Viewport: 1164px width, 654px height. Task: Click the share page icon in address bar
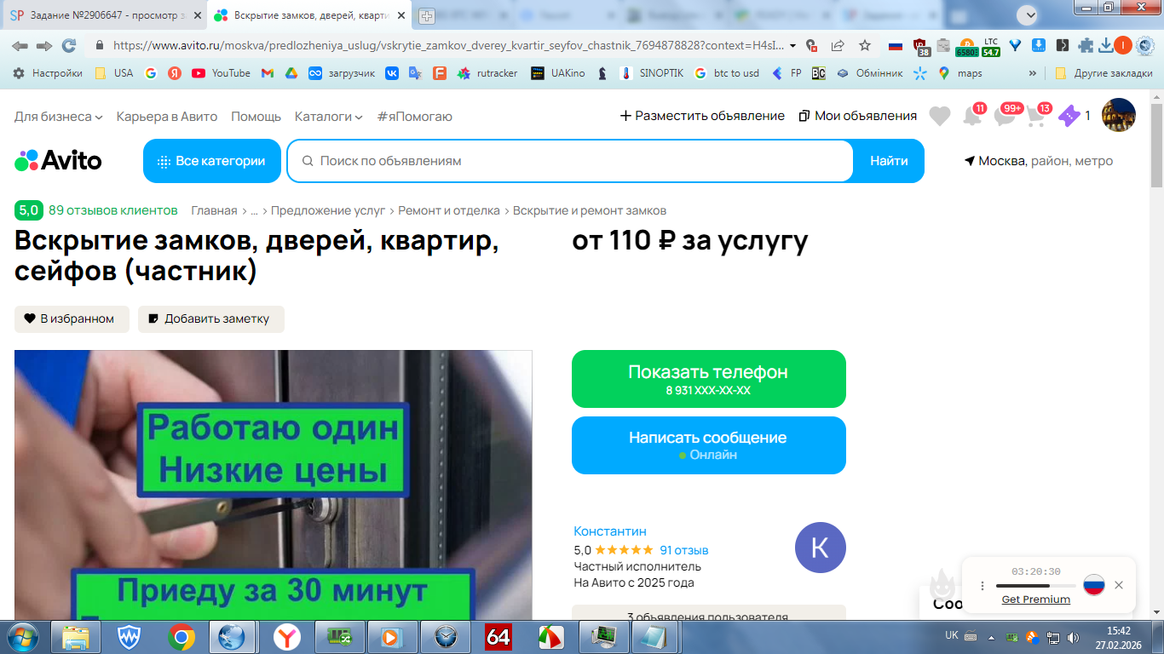(x=838, y=45)
